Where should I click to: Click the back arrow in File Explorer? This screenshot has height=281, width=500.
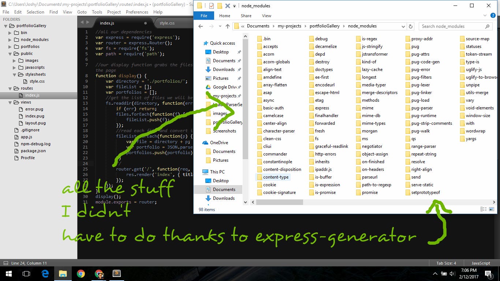(201, 26)
